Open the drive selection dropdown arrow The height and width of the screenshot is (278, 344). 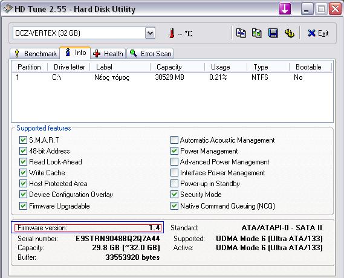(150, 33)
